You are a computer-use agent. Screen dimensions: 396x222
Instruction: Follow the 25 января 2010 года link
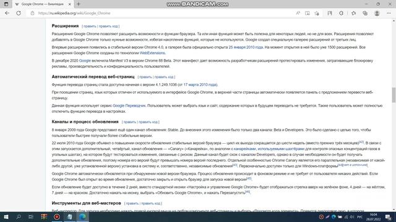click(x=246, y=47)
